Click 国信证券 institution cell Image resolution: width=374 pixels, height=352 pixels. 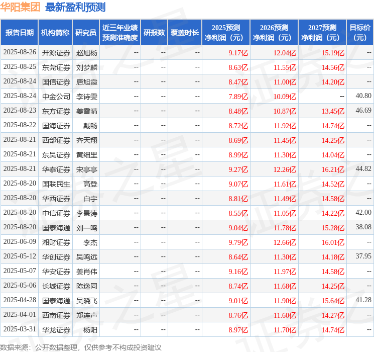[56, 82]
